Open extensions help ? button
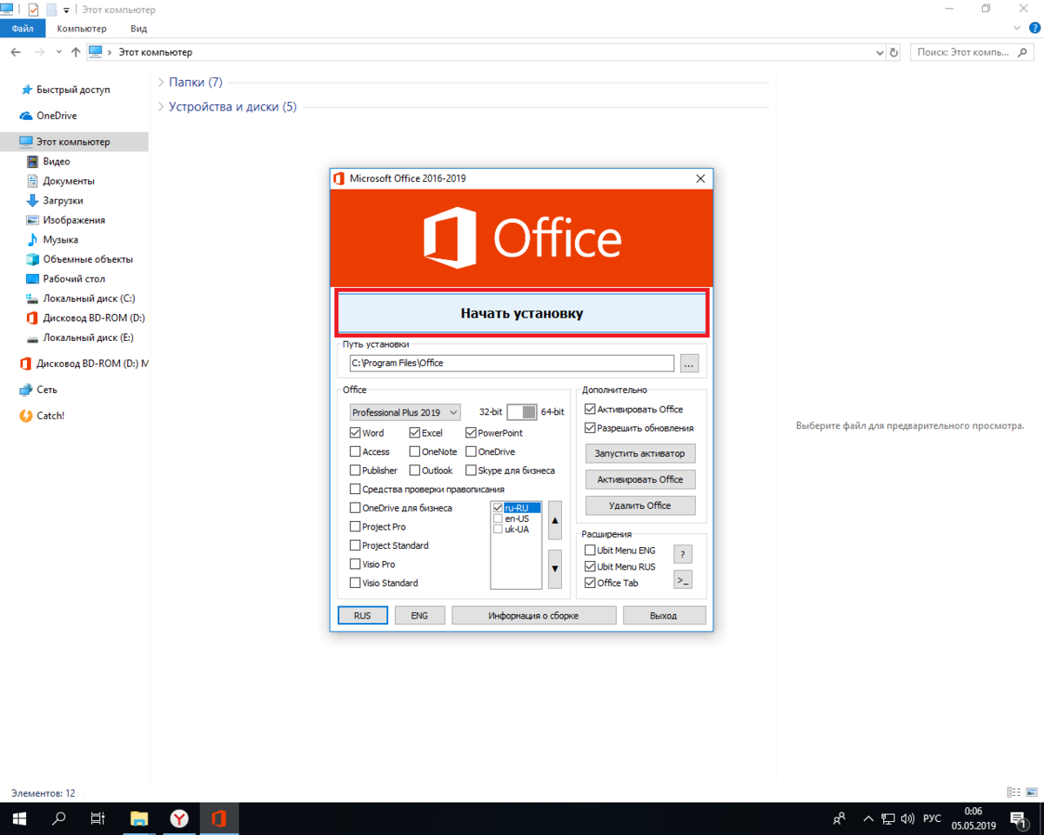Image resolution: width=1044 pixels, height=835 pixels. [x=683, y=554]
